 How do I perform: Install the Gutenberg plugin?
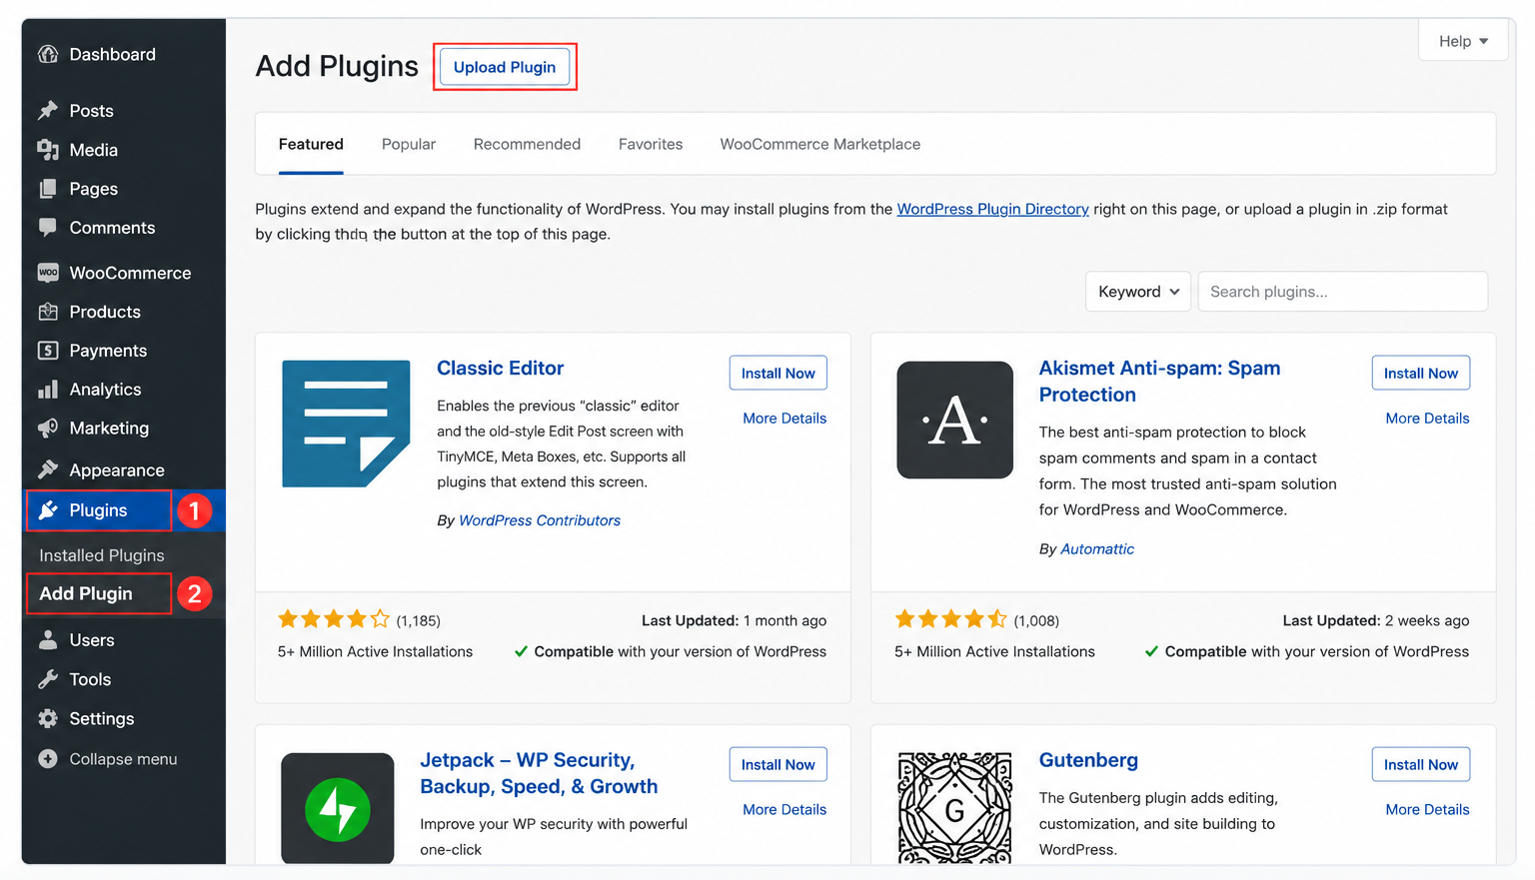1421,764
